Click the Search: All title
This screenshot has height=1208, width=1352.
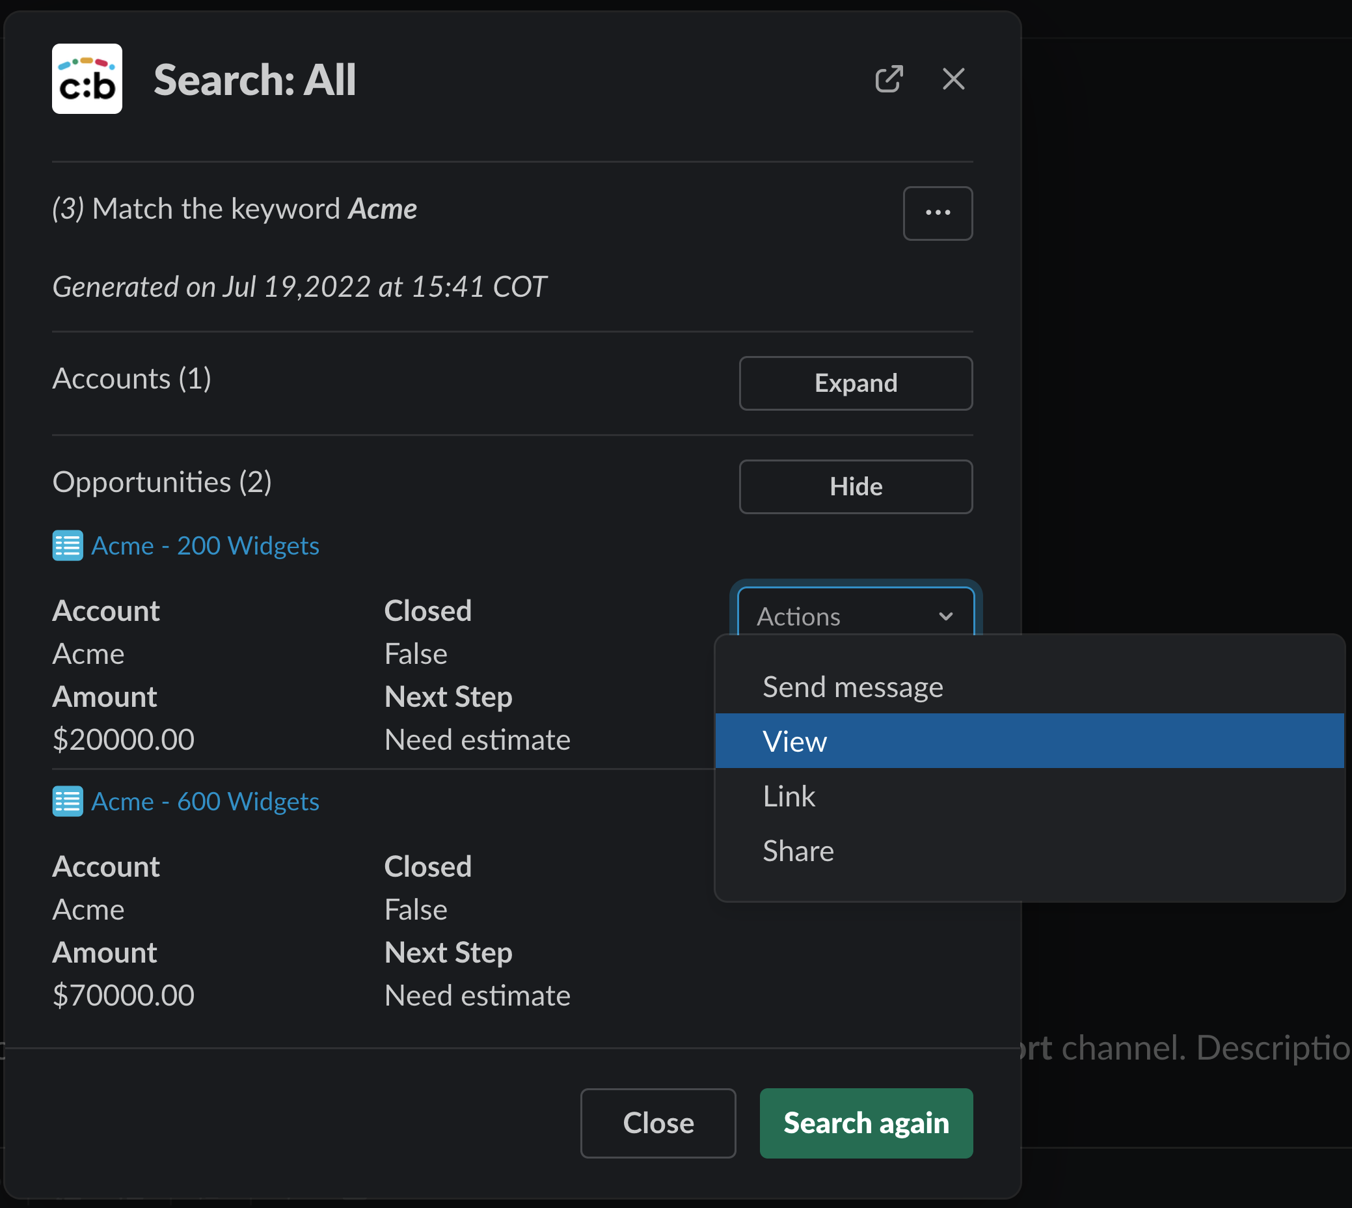pyautogui.click(x=255, y=79)
